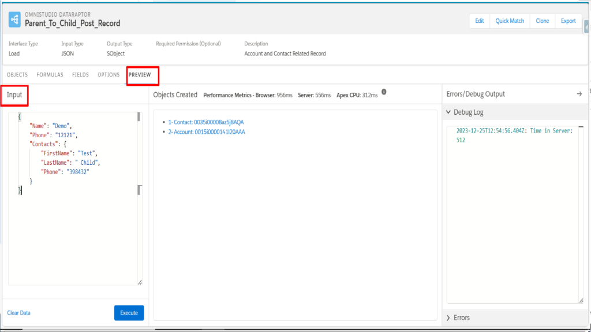
Task: Click the Parent_To_Child_Post_Record title
Action: pos(72,23)
